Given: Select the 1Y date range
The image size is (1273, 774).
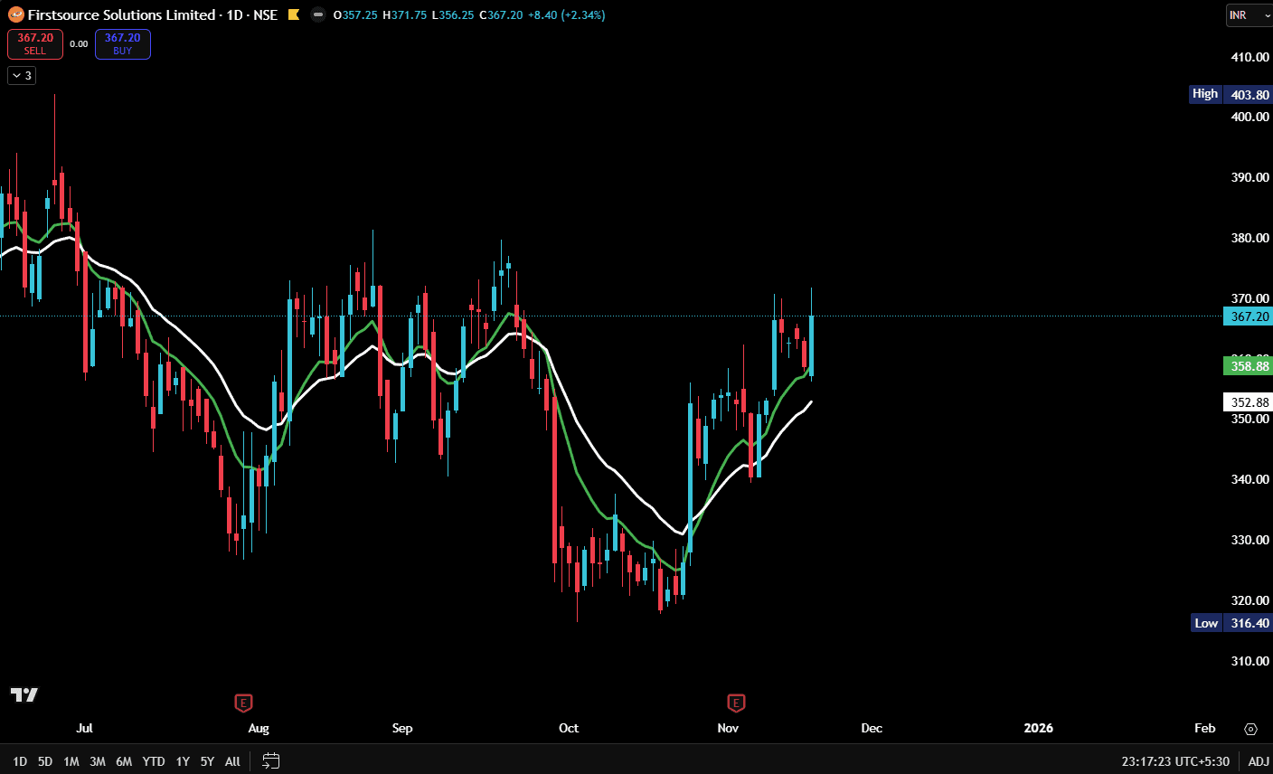Looking at the screenshot, I should click(183, 761).
